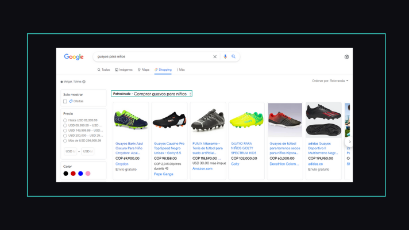Select the Shopping tab

[163, 70]
